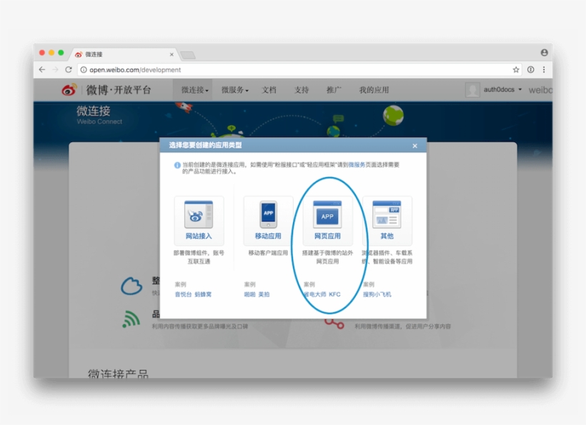Click the 移动客户端应用 description text
This screenshot has width=586, height=425.
tap(268, 253)
